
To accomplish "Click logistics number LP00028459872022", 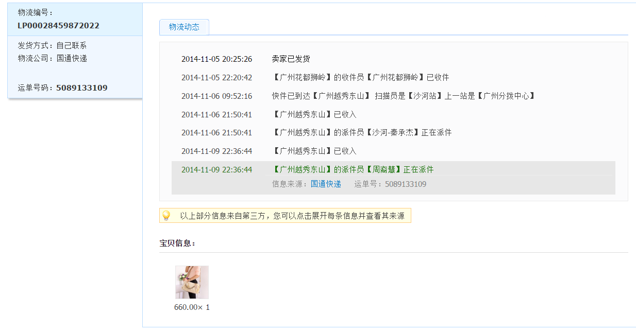I will [58, 26].
